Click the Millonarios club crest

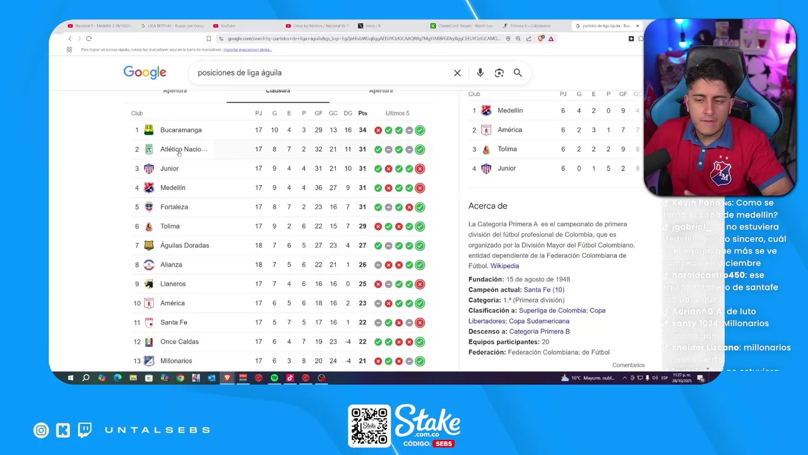point(149,361)
